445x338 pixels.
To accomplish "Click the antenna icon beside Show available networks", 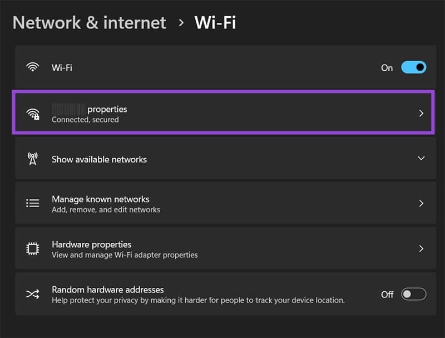I will coord(33,159).
